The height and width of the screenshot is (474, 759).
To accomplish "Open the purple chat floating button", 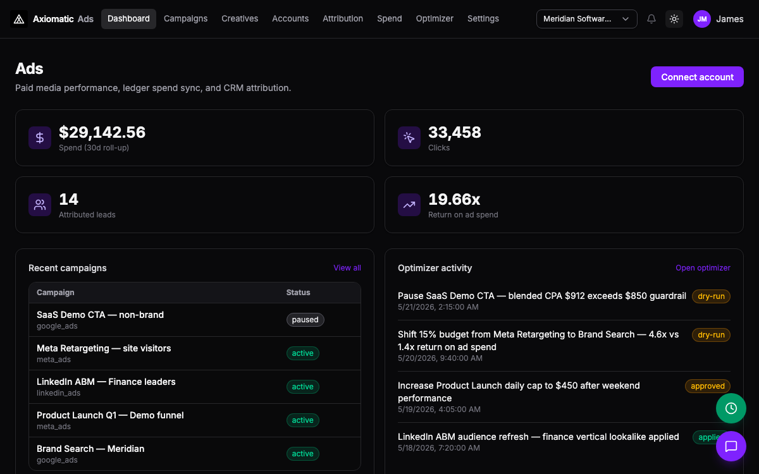I will tap(731, 446).
